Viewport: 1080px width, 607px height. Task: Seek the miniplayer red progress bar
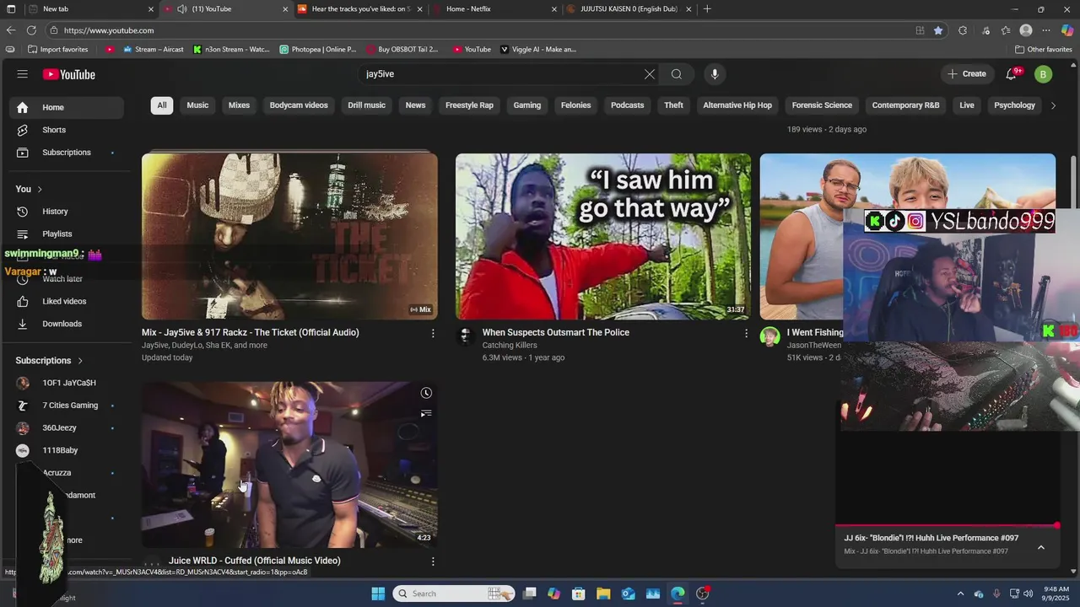[947, 525]
